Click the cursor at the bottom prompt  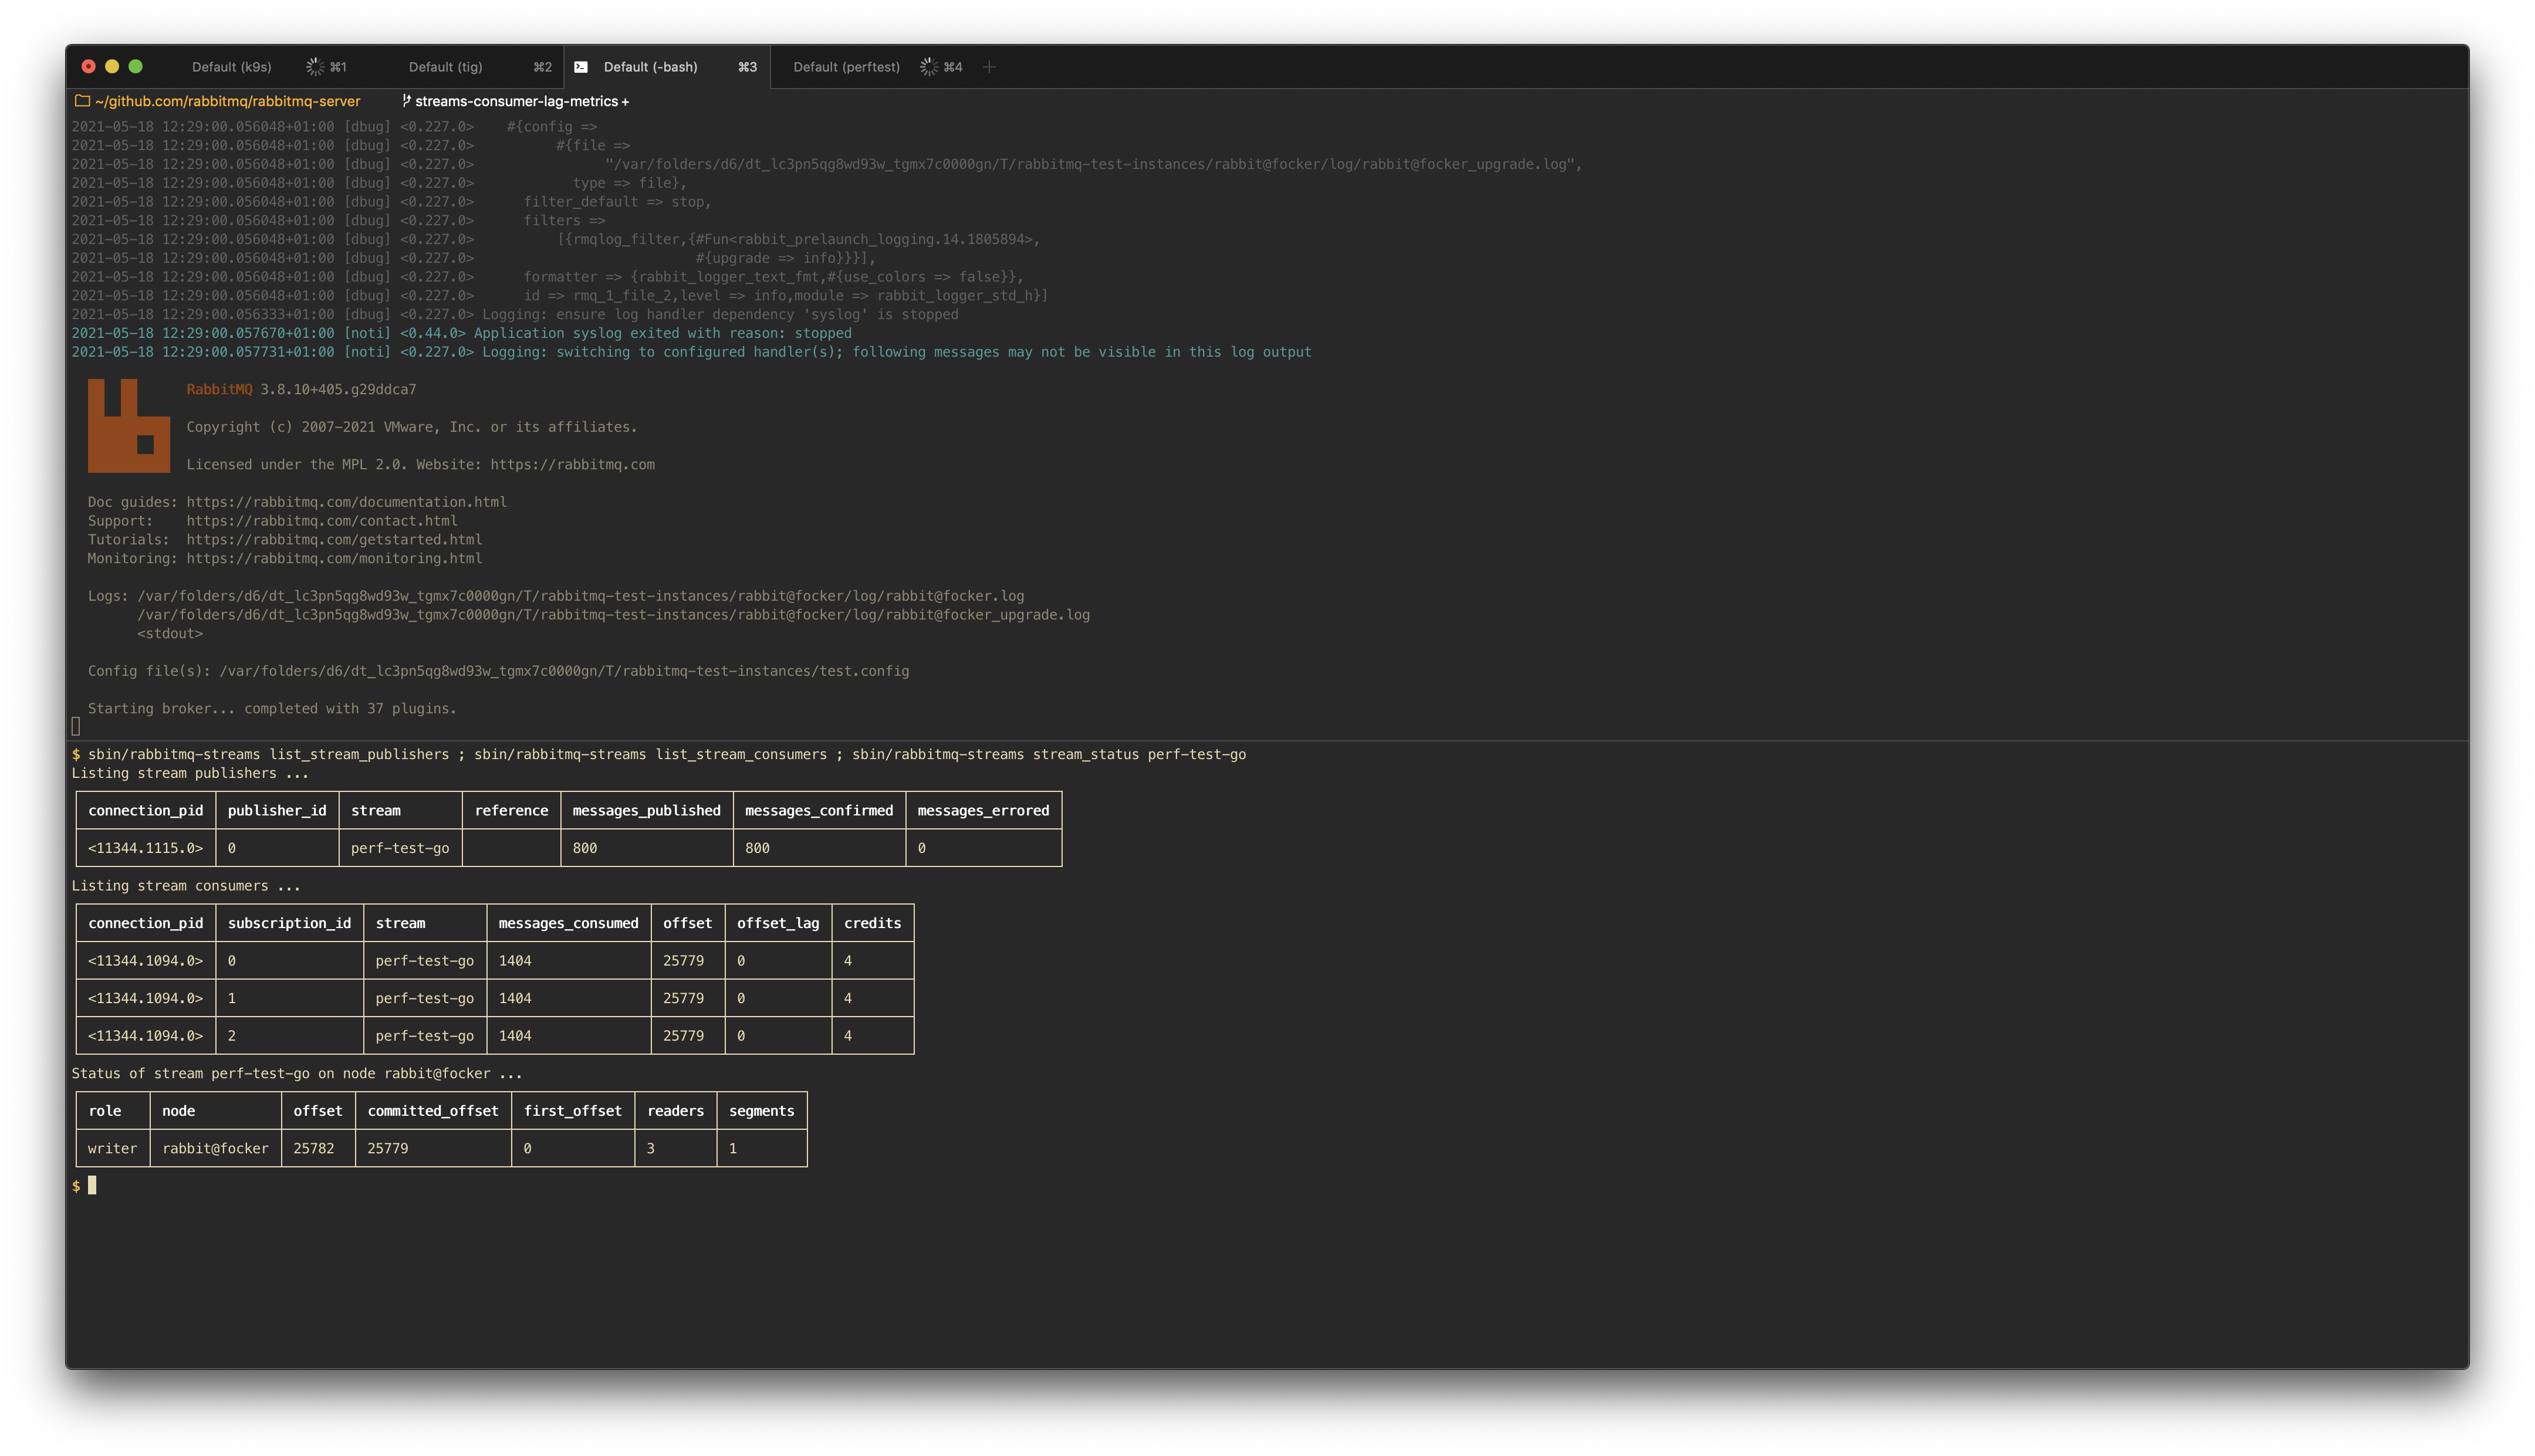(x=92, y=1185)
